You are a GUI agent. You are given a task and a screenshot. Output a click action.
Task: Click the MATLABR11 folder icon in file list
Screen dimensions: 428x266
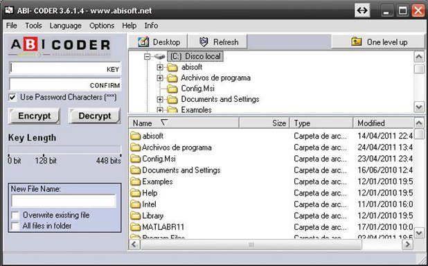click(135, 227)
